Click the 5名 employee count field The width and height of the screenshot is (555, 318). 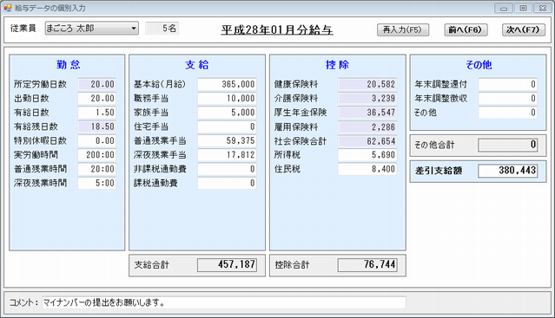[x=162, y=29]
